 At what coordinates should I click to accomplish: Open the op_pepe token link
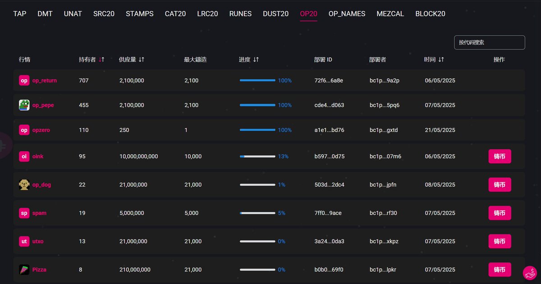(43, 105)
